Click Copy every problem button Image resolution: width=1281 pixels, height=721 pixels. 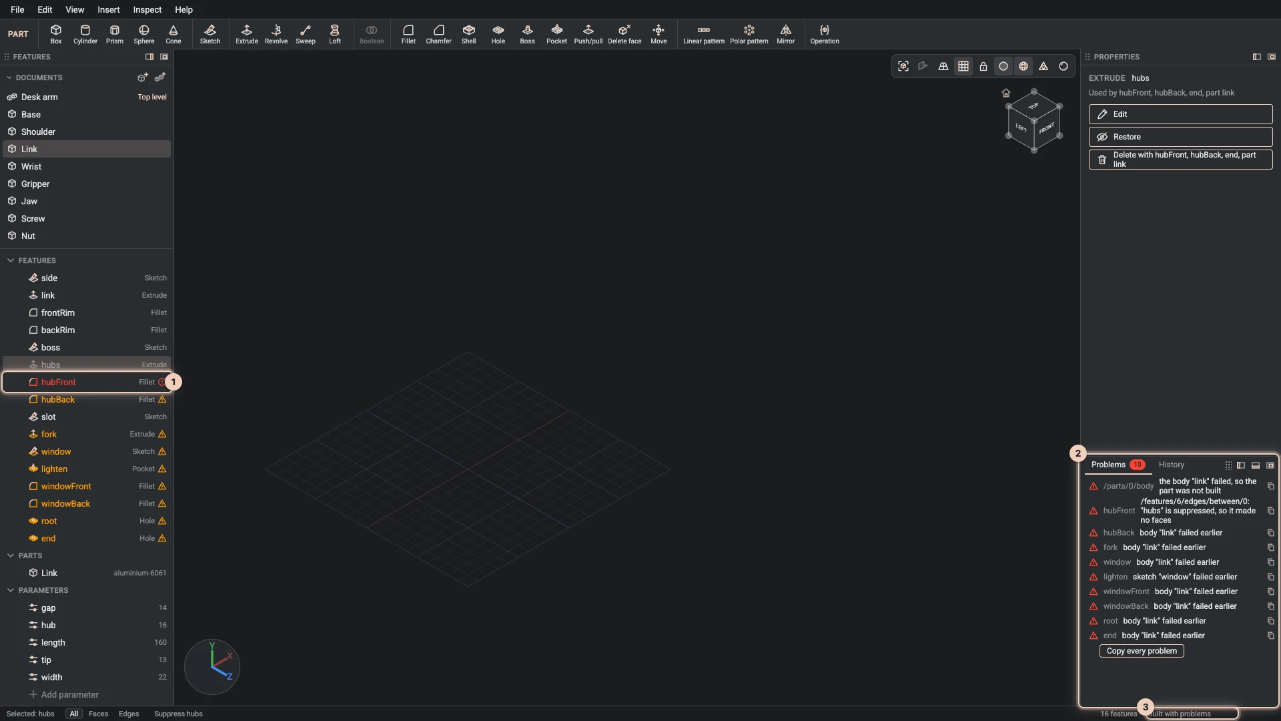point(1142,651)
